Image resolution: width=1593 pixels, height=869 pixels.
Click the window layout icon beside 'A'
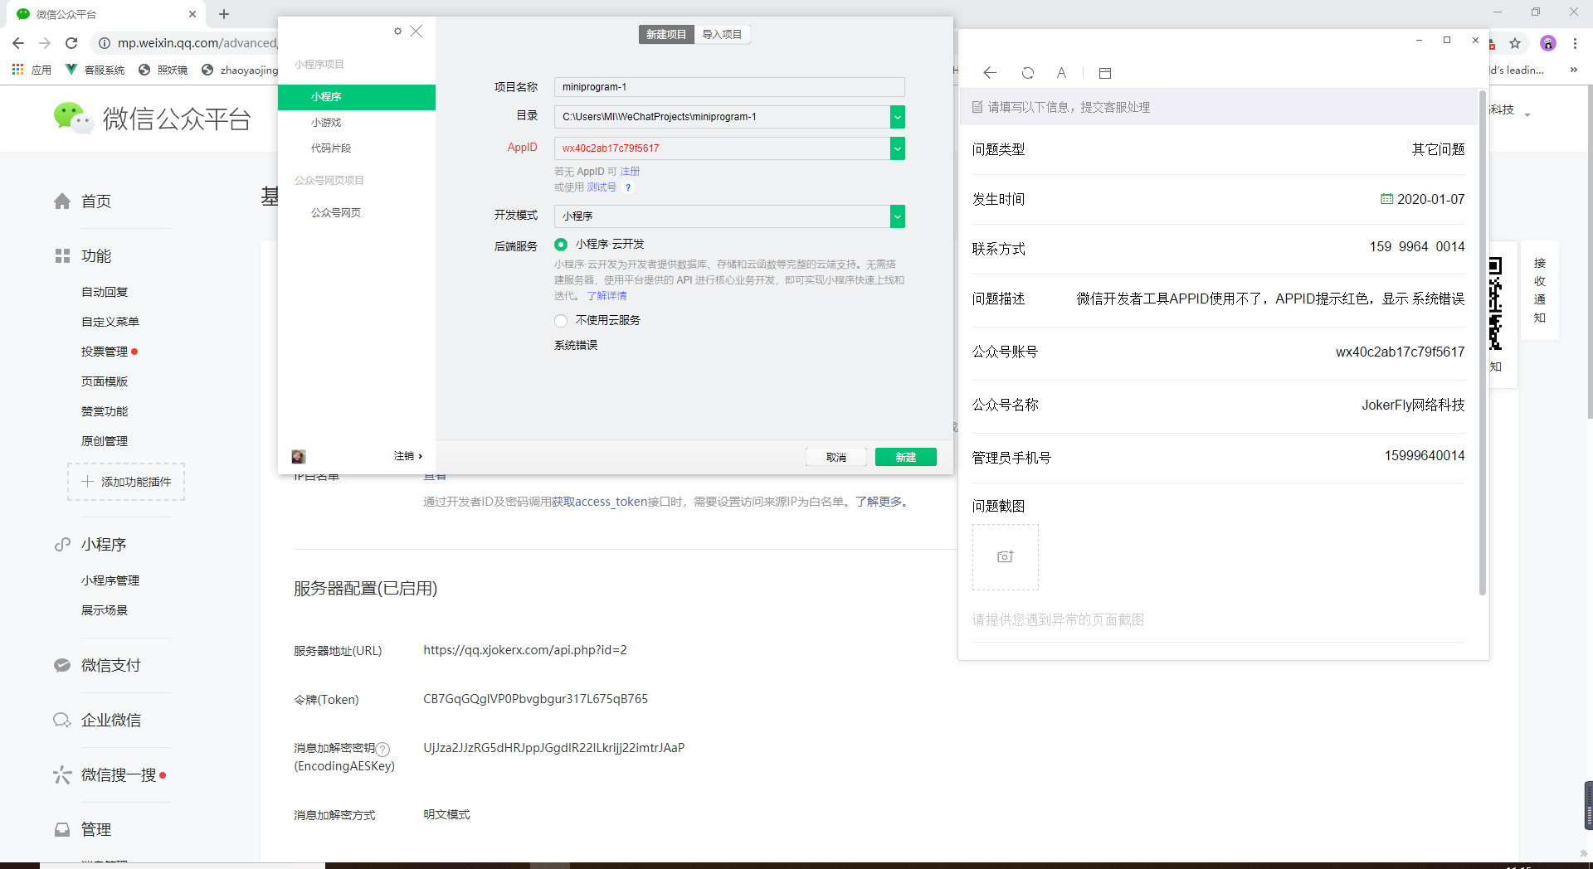click(1105, 73)
